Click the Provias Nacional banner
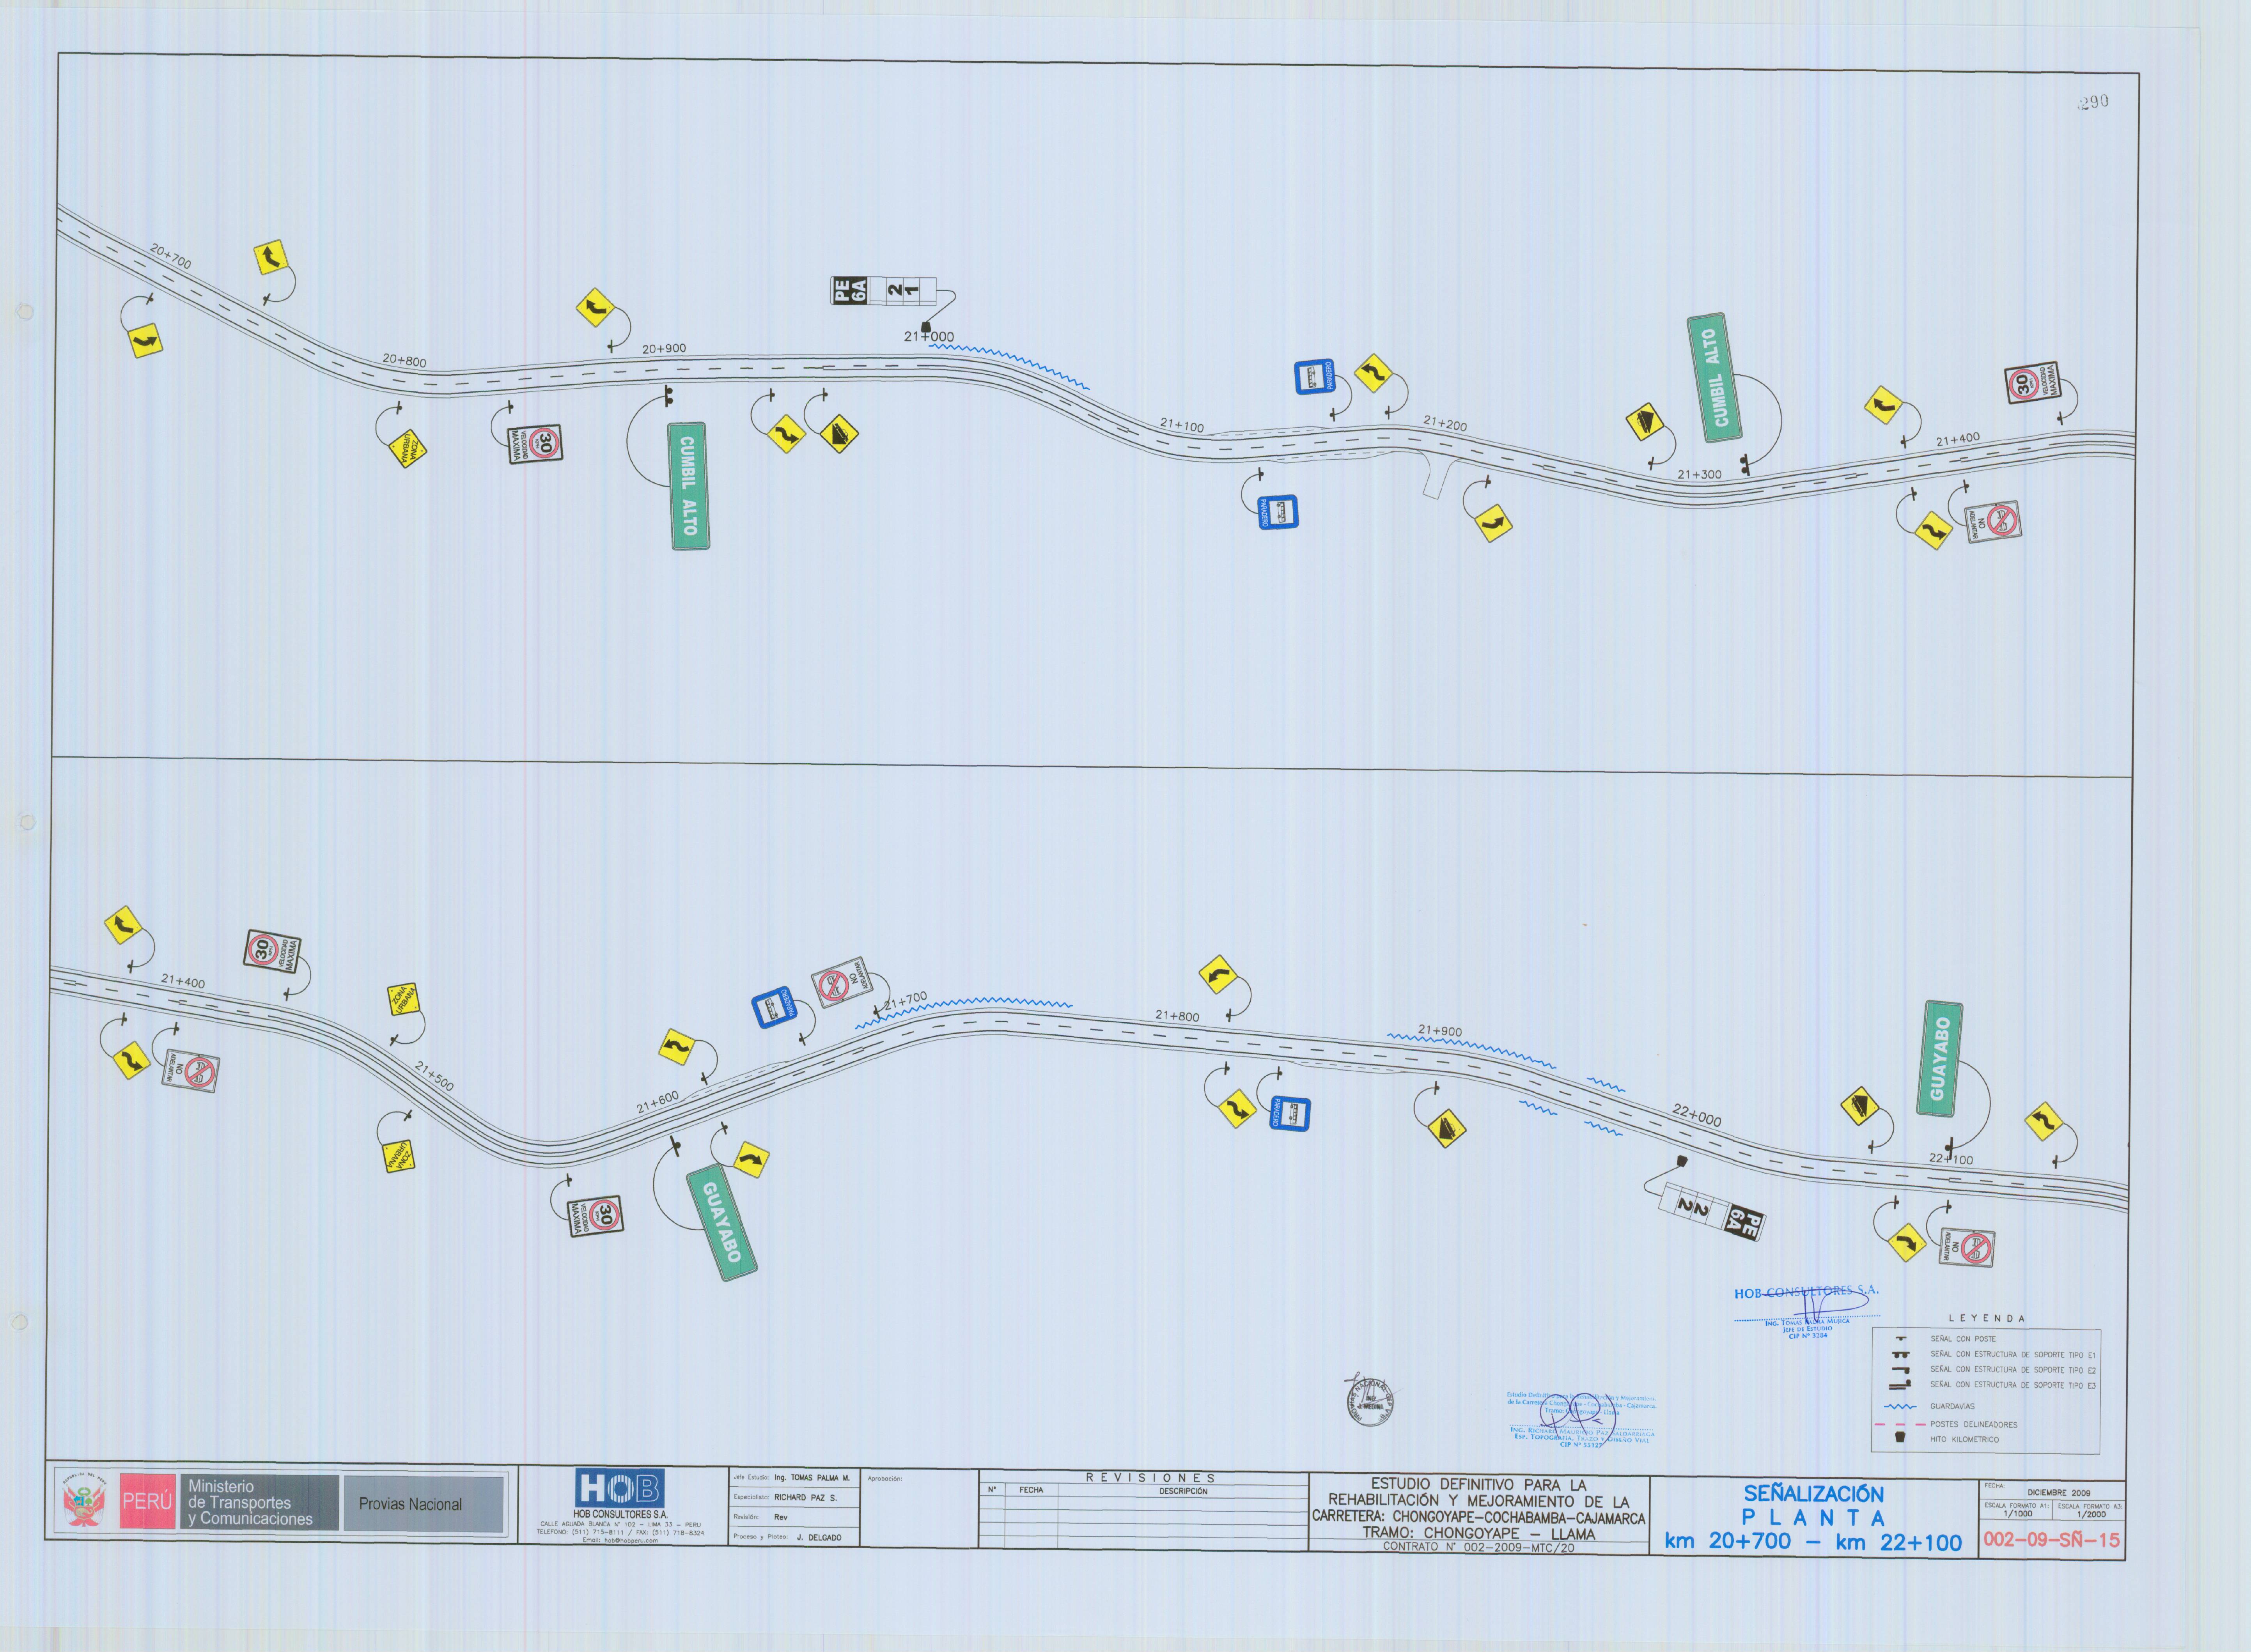 pos(423,1503)
